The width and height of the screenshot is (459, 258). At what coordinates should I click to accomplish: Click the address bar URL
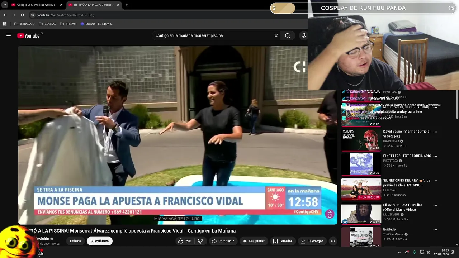[x=66, y=15]
